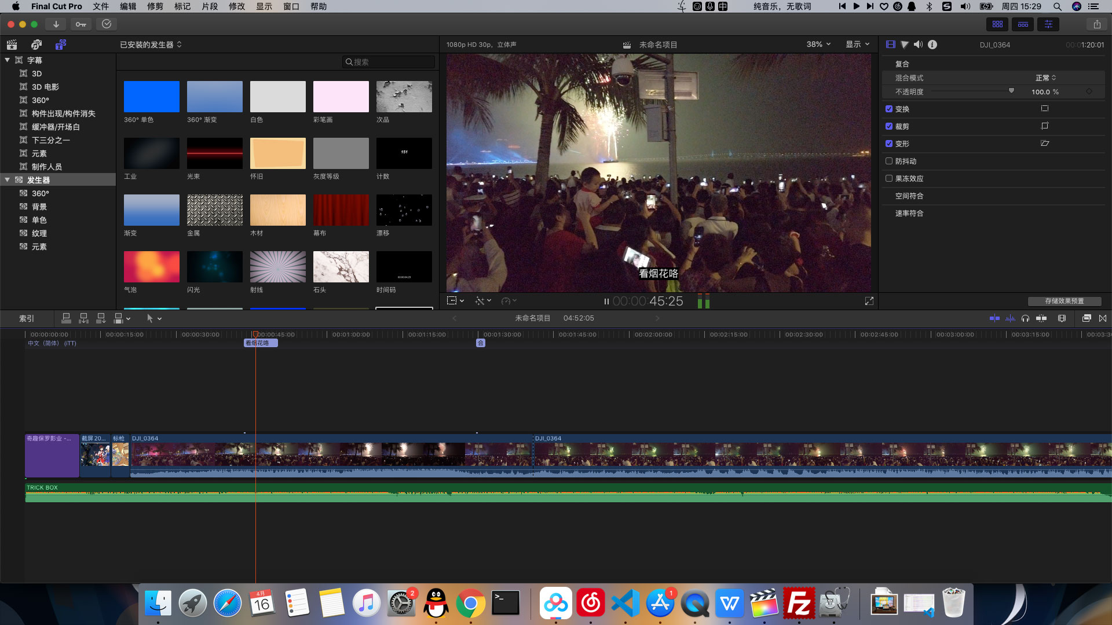1112x625 pixels.
Task: Click the share export icon
Action: (x=1097, y=24)
